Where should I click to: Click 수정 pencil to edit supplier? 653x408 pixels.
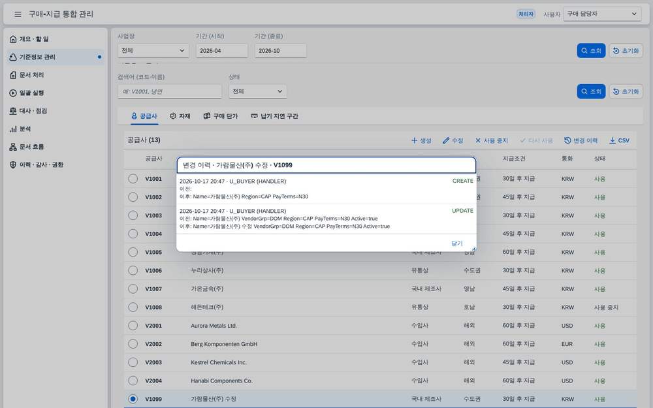coord(453,141)
